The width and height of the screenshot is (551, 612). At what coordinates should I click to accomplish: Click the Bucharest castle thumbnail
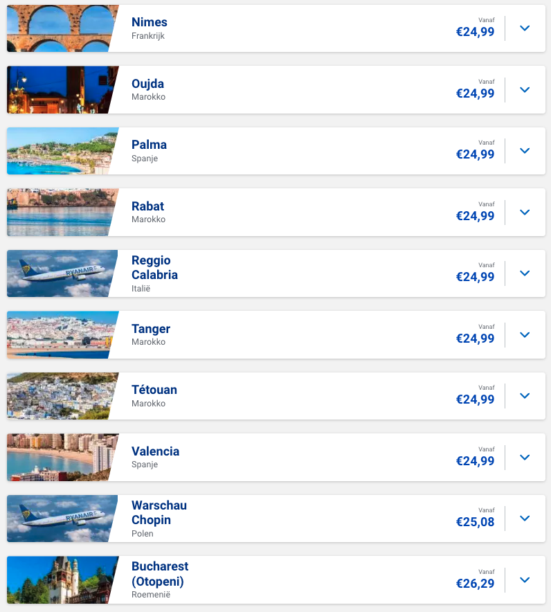coord(62,580)
